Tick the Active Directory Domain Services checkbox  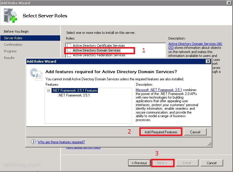tap(69, 50)
